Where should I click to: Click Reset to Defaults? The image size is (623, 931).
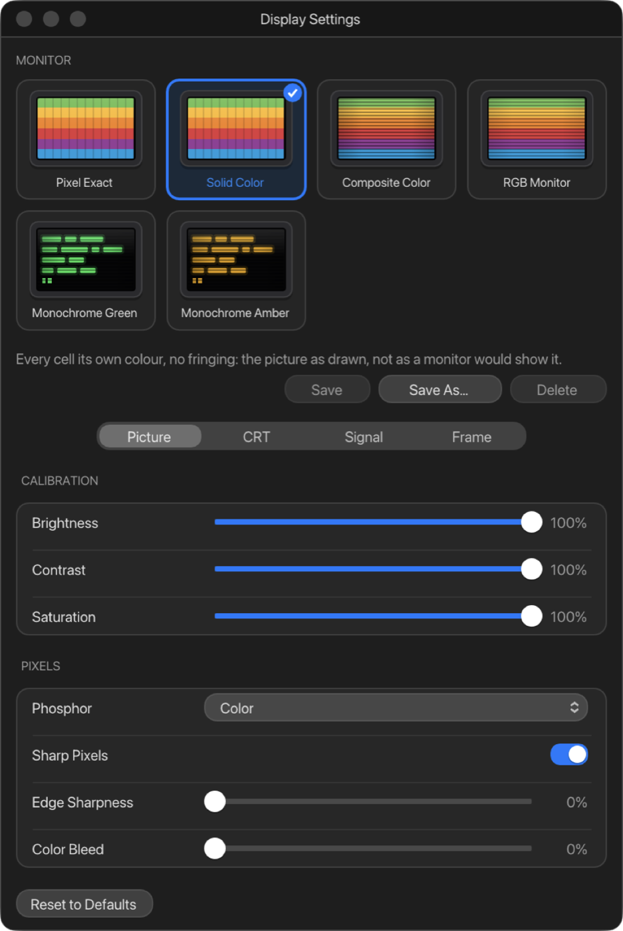coord(84,904)
